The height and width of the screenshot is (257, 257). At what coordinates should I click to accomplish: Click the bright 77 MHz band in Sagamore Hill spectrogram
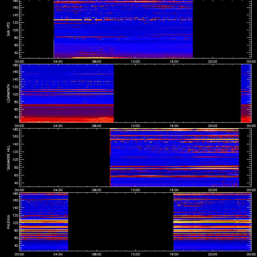click(x=174, y=168)
